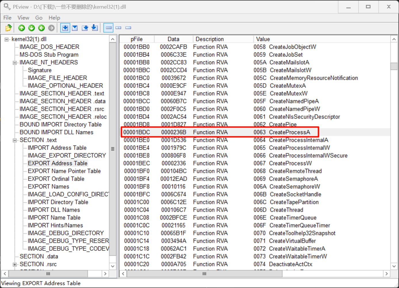The image size is (399, 288).
Task: Click the data pane horizontal scrollbar thumb
Action: click(204, 274)
